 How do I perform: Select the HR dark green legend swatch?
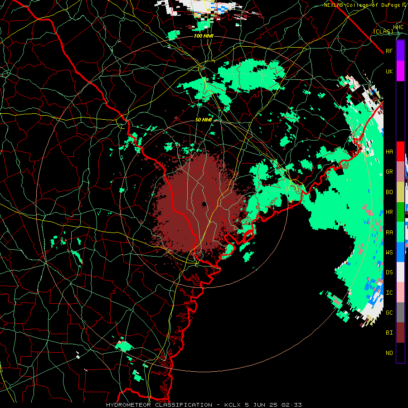(x=400, y=212)
